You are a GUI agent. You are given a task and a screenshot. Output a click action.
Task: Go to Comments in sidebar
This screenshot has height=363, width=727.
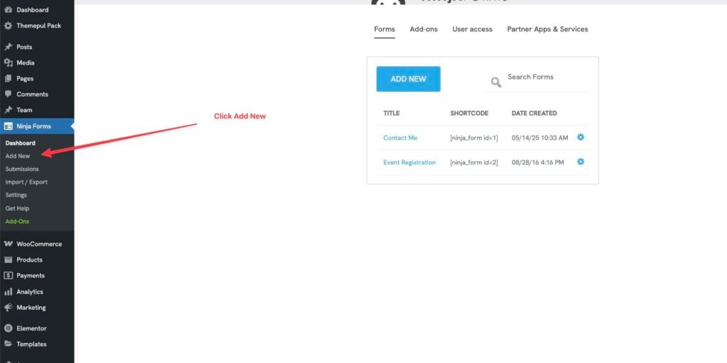click(x=33, y=94)
